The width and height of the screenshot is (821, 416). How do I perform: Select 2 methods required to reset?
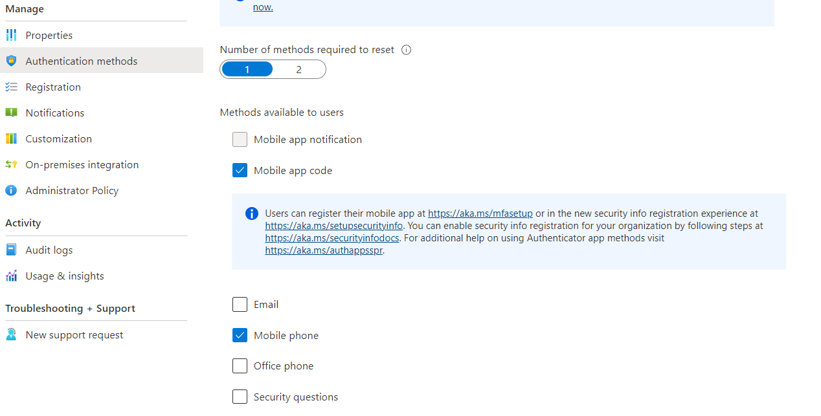[x=299, y=69]
